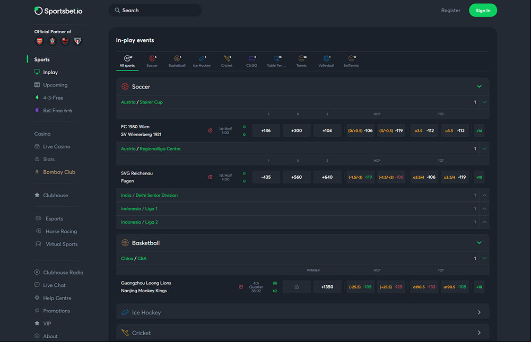Collapse China CBA league chevron
The width and height of the screenshot is (531, 342).
(x=484, y=258)
